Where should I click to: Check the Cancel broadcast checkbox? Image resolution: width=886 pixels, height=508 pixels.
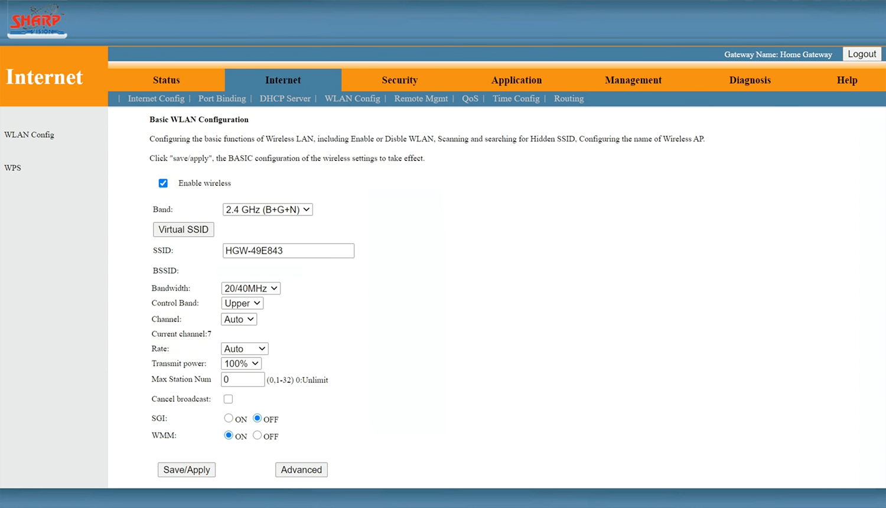coord(228,399)
